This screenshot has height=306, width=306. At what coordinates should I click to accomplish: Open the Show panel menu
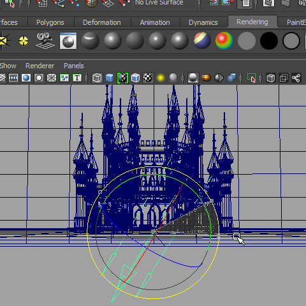[x=8, y=66]
